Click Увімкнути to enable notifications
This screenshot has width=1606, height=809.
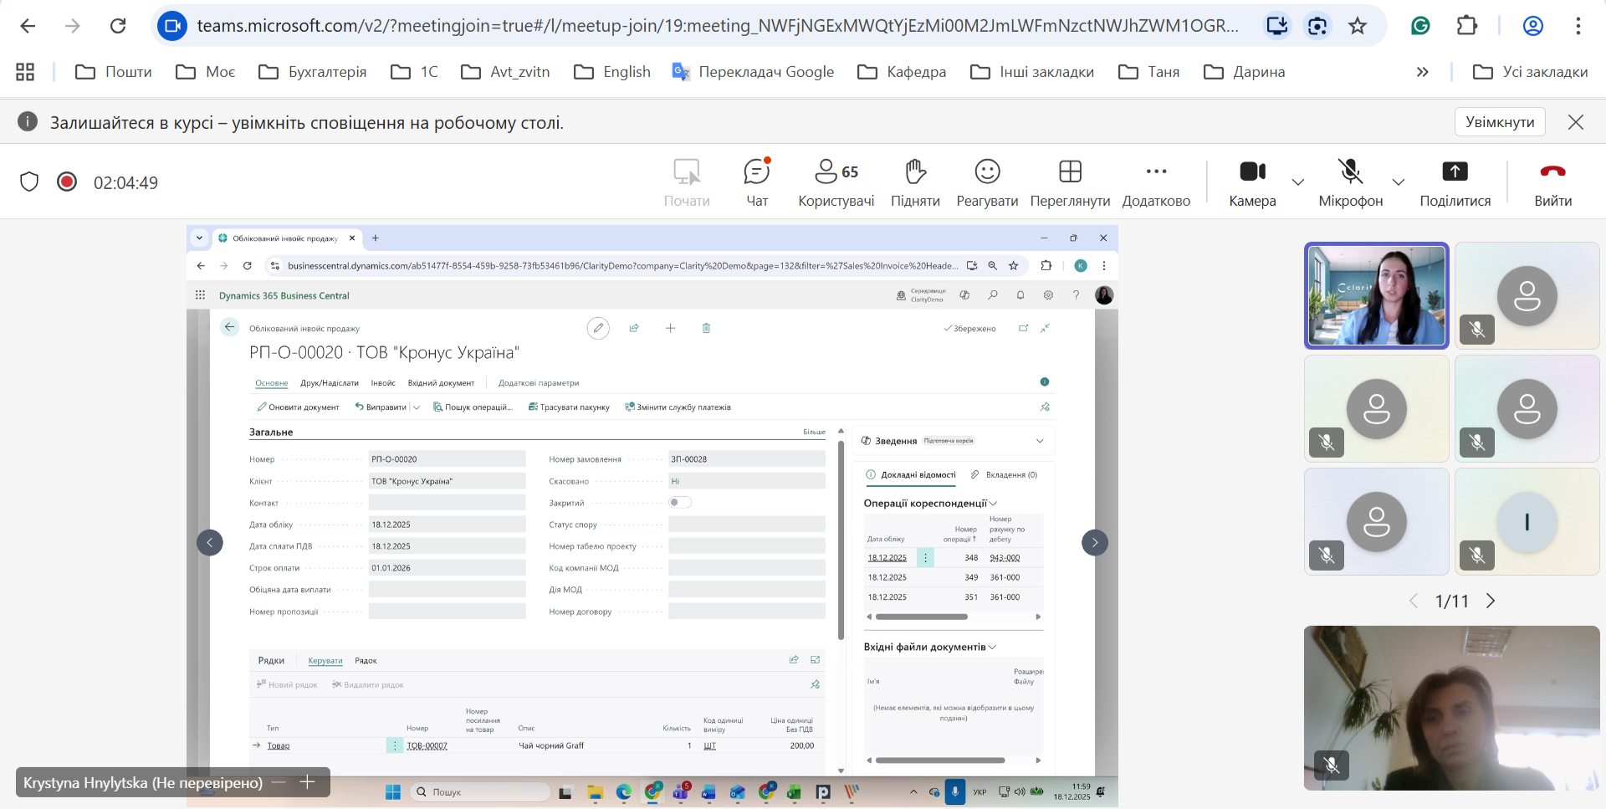1499,122
